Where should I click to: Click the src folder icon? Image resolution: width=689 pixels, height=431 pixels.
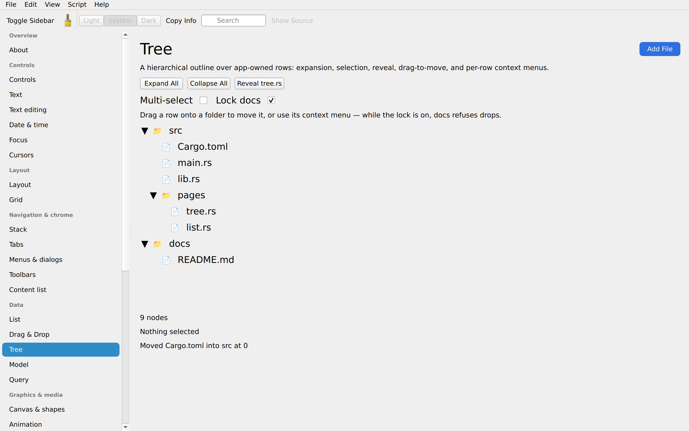pyautogui.click(x=157, y=131)
